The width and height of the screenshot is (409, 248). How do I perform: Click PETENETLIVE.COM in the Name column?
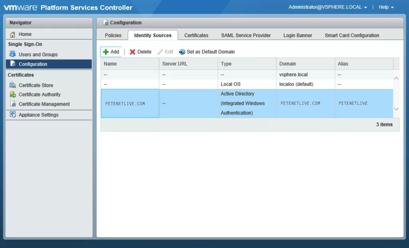tap(125, 104)
